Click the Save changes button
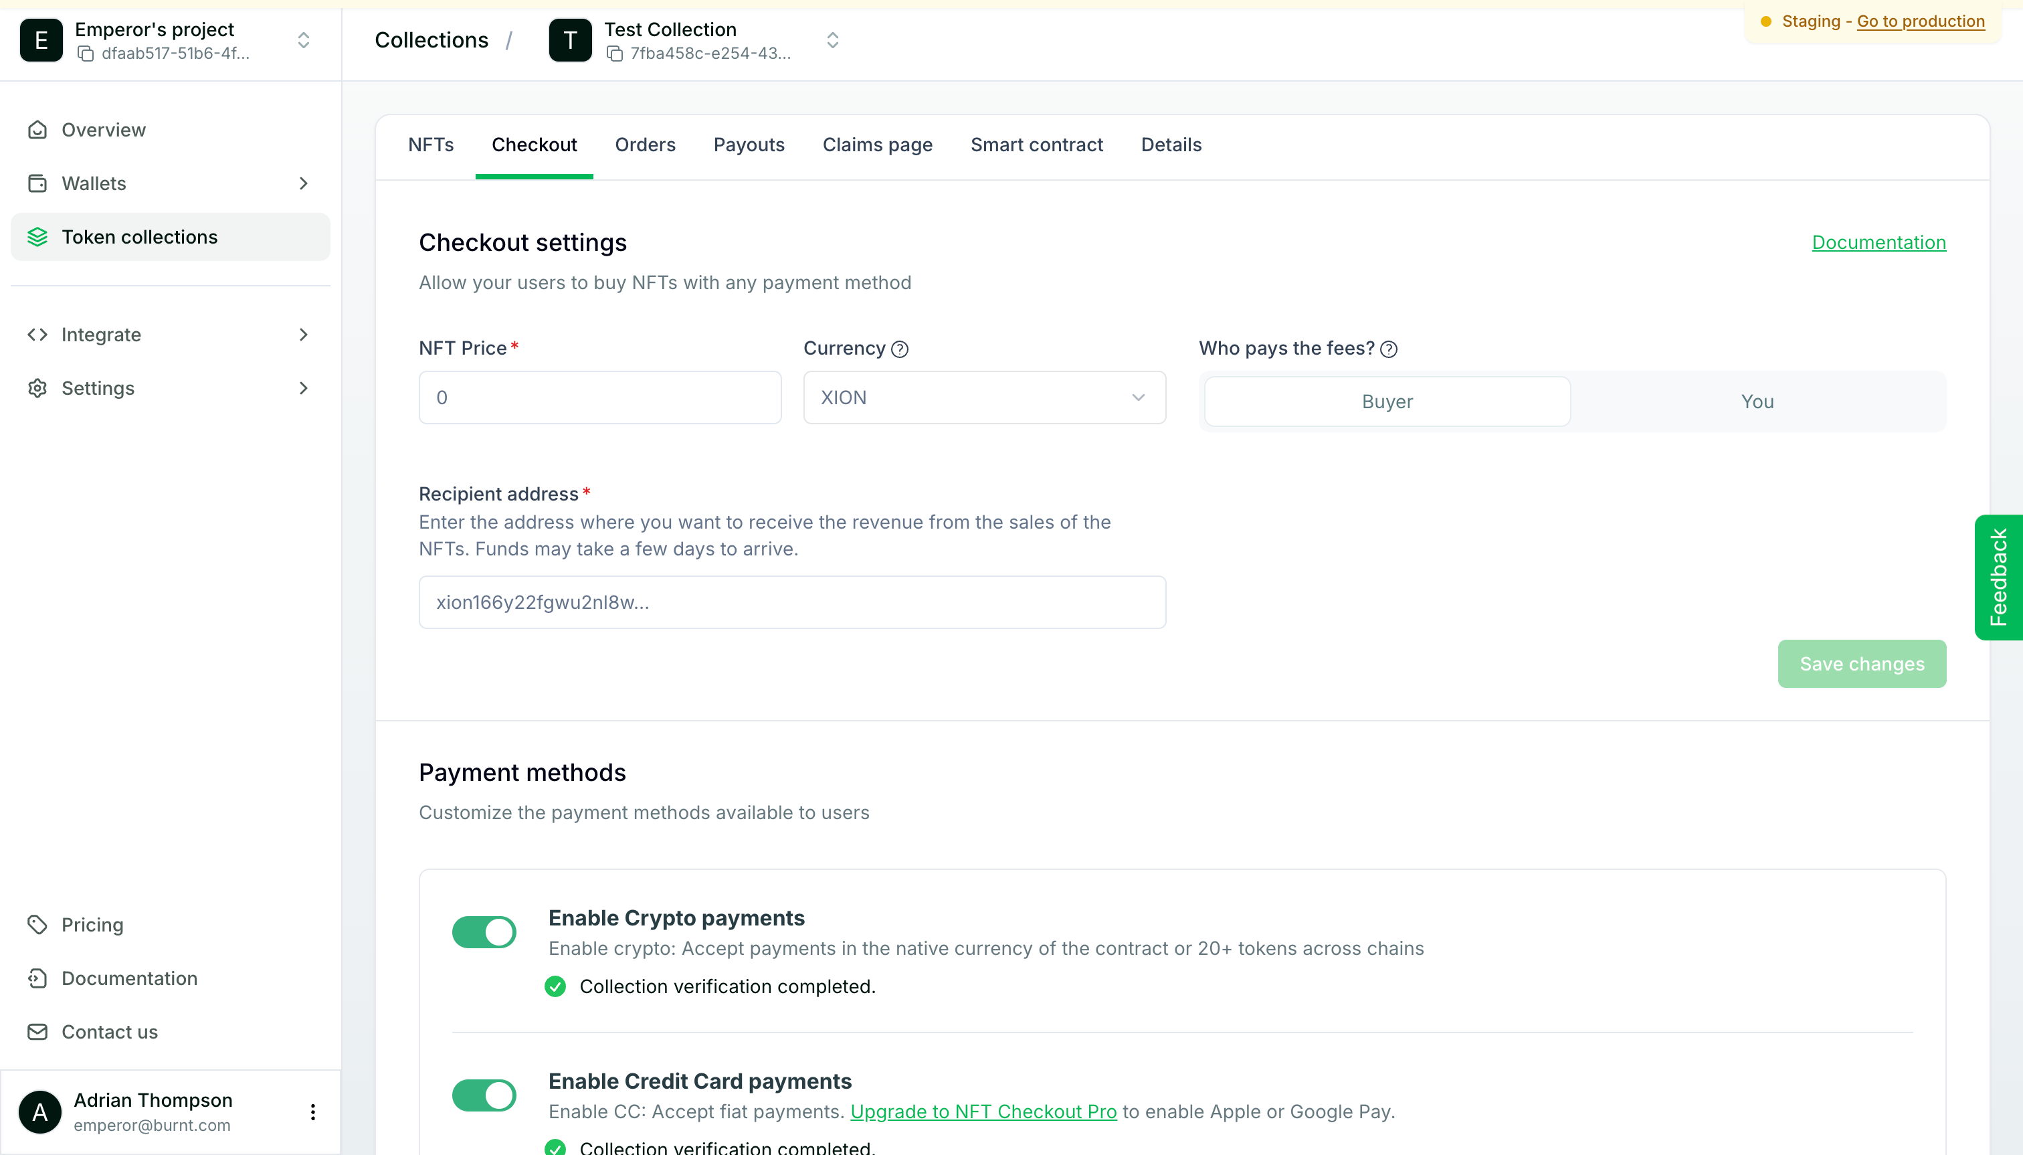This screenshot has height=1155, width=2023. (x=1861, y=664)
